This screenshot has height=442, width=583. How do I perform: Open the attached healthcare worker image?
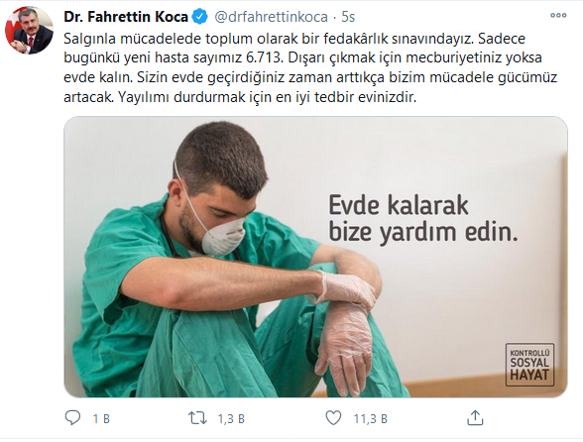[x=315, y=257]
